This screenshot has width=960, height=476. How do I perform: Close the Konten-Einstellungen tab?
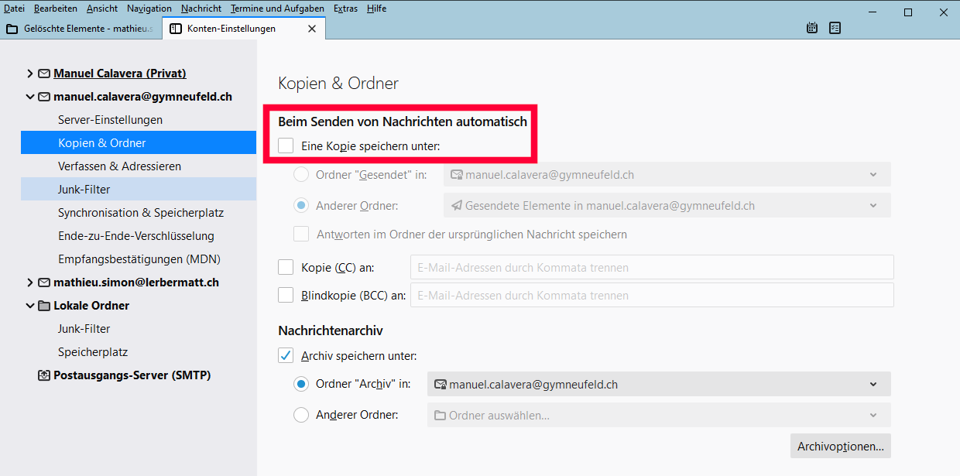tap(312, 29)
